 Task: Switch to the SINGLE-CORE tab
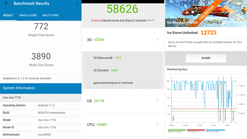(x=28, y=15)
